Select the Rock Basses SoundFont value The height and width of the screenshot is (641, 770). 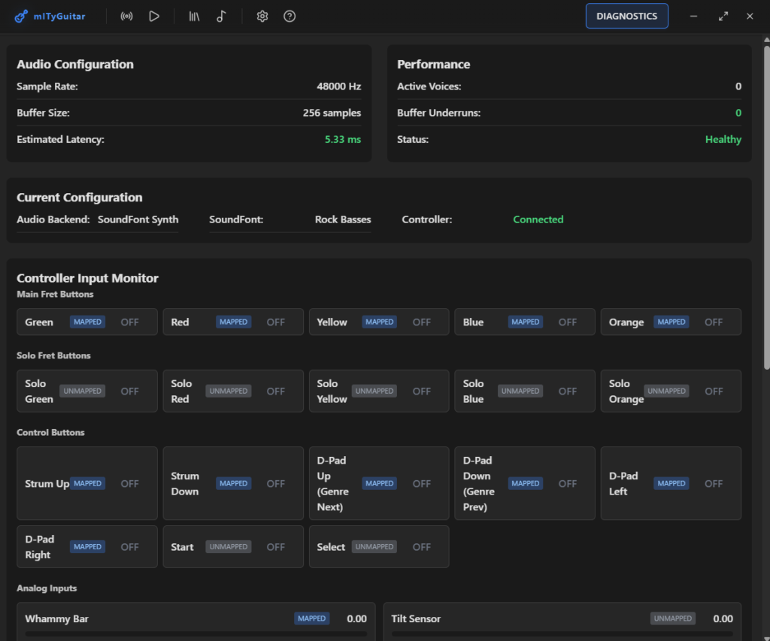point(343,219)
